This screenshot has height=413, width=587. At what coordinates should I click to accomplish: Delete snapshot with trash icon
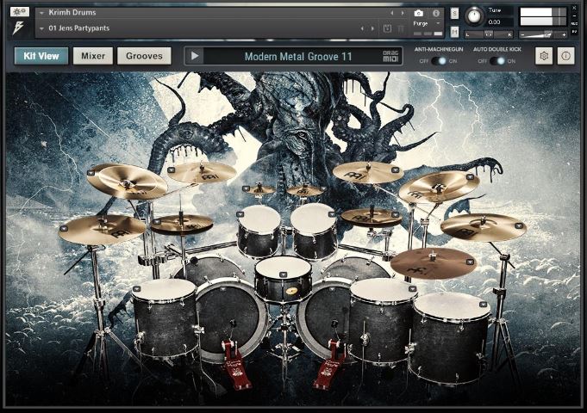coord(401,28)
